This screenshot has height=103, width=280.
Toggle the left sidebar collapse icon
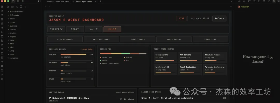tap(39, 1)
